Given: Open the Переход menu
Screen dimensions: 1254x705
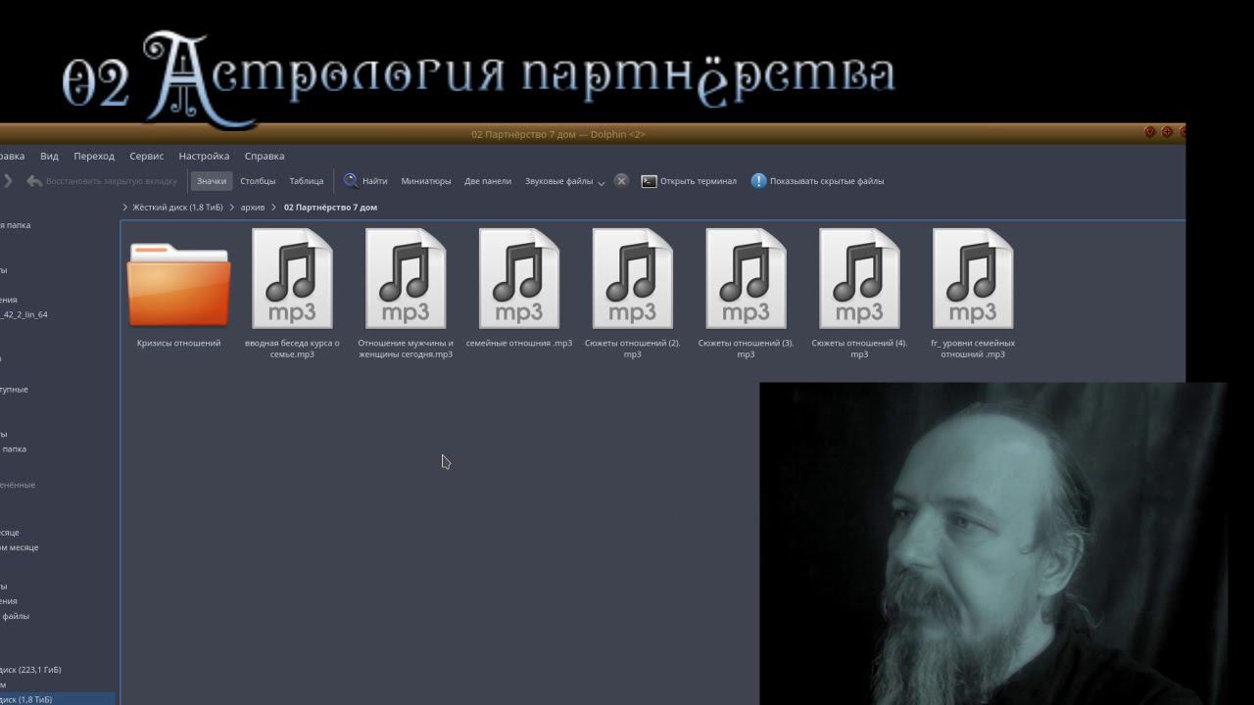Looking at the screenshot, I should tap(94, 156).
